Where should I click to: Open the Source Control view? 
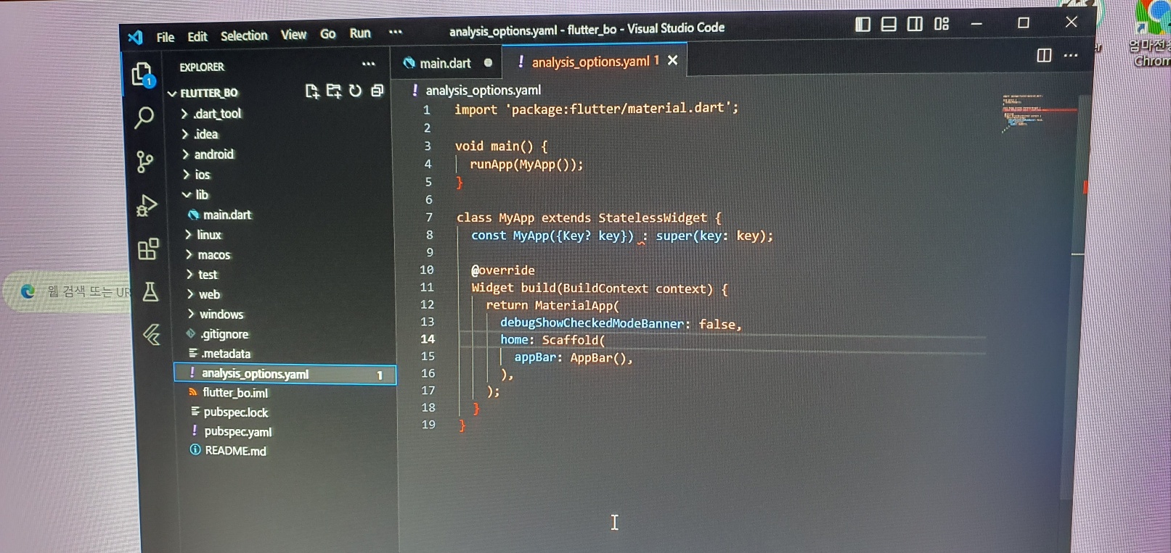pyautogui.click(x=145, y=162)
